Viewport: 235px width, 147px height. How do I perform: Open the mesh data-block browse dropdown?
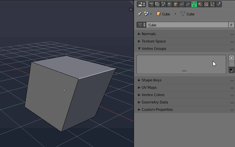tap(141, 25)
